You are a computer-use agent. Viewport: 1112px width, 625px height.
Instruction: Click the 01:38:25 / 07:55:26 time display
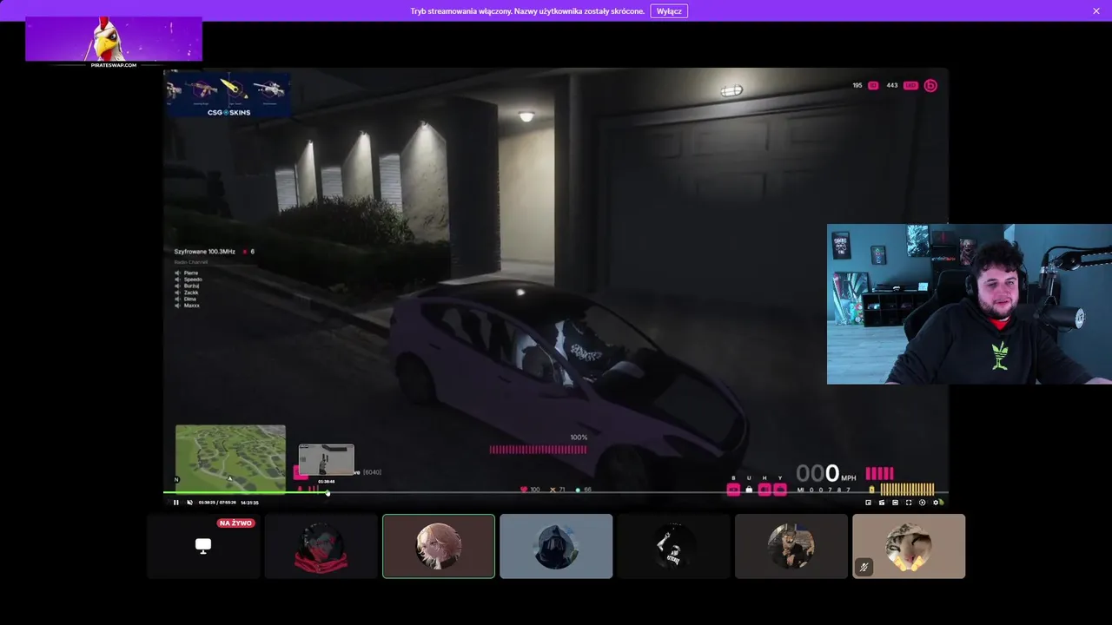(x=217, y=503)
